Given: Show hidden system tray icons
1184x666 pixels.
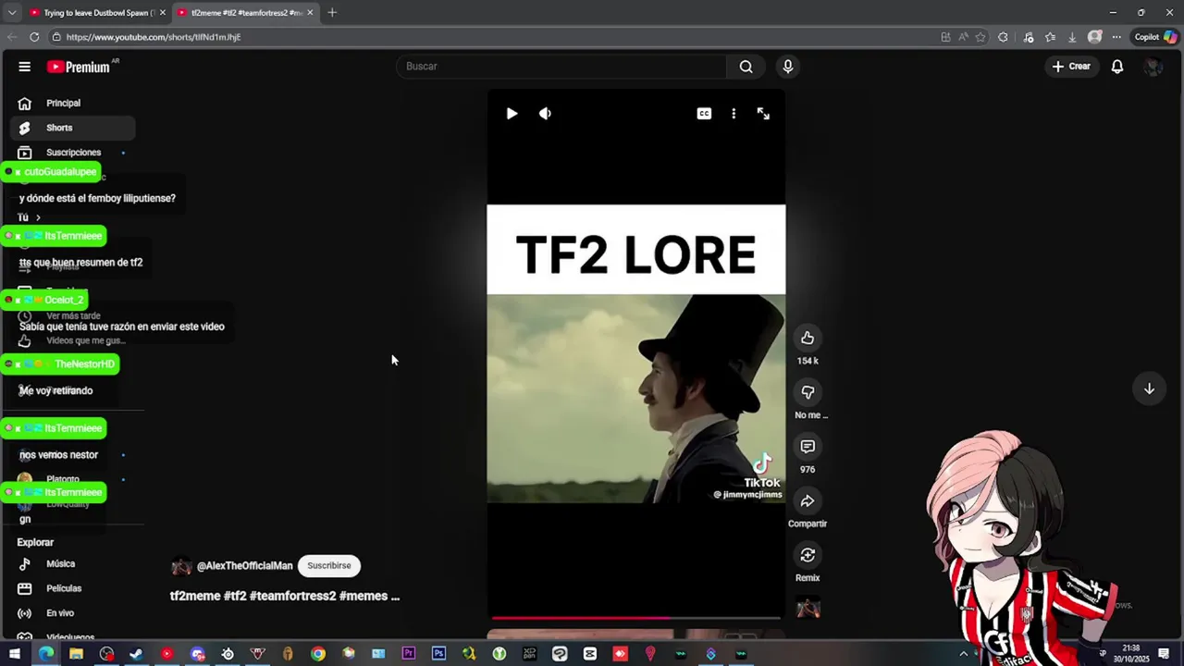Looking at the screenshot, I should tap(964, 654).
